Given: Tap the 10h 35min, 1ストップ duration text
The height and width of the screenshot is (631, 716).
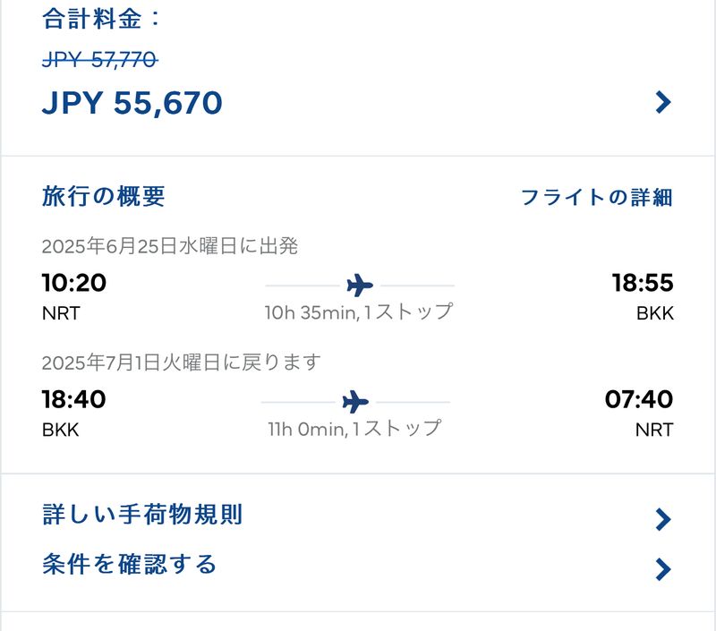Looking at the screenshot, I should tap(359, 311).
